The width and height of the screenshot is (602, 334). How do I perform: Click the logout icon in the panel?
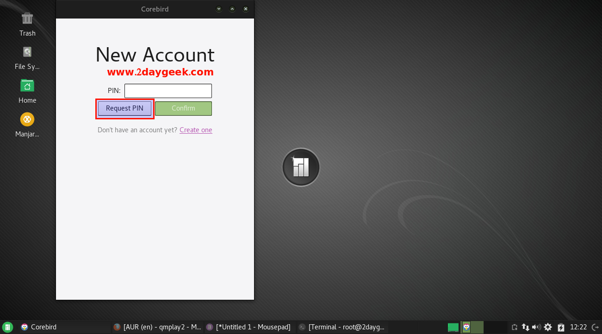[595, 327]
